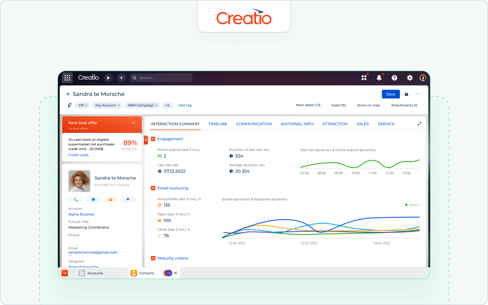Open the three-dot more actions menu
Screen dimensions: 488x305
pyautogui.click(x=417, y=94)
